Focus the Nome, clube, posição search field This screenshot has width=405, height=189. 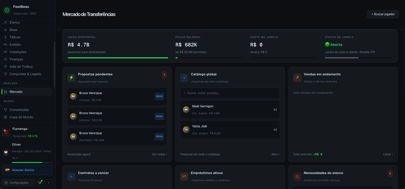(230, 93)
